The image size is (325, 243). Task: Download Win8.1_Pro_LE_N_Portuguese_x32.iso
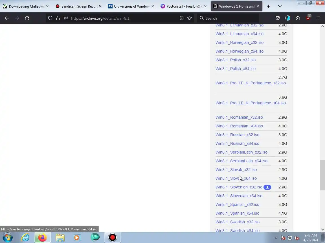[x=251, y=83]
